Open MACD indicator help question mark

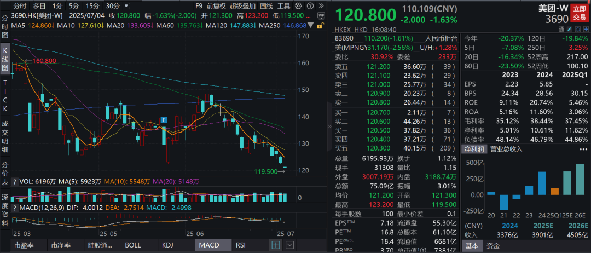(15, 206)
